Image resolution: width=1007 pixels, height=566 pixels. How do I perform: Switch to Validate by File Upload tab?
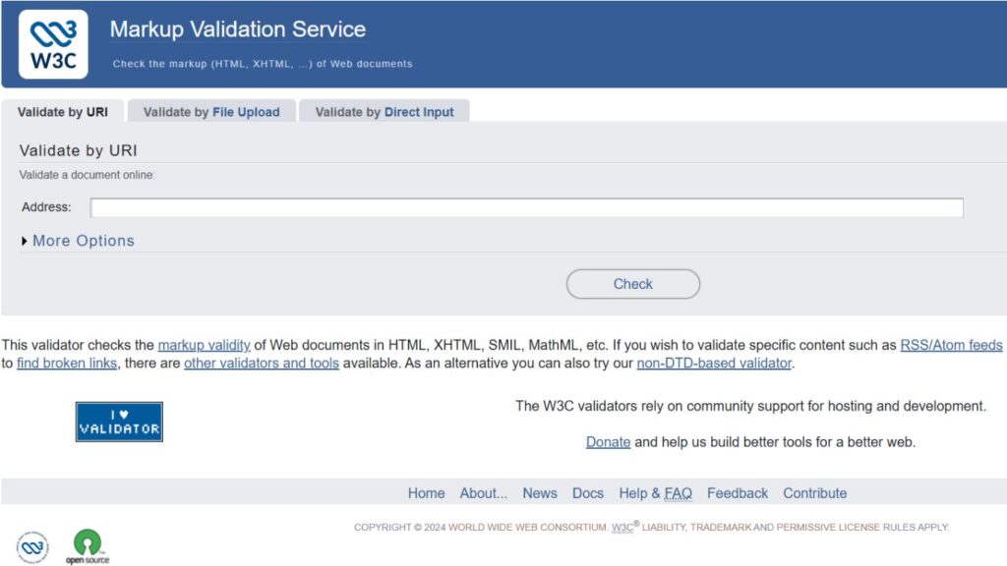[x=211, y=112]
